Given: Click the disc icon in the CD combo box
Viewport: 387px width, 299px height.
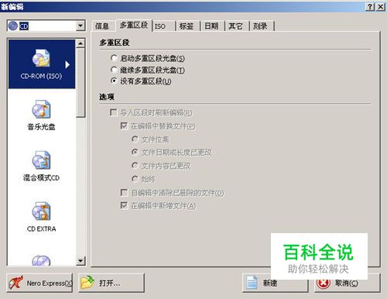Looking at the screenshot, I should tap(13, 26).
